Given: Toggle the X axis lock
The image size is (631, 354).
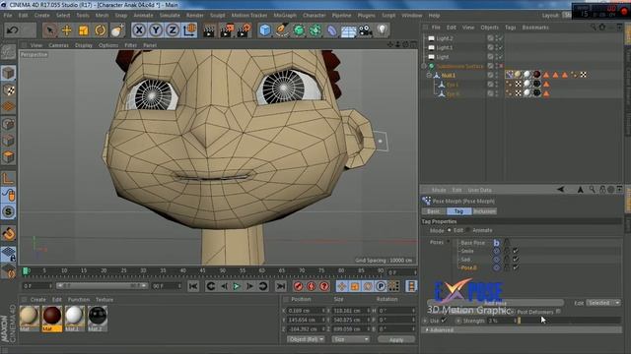Looking at the screenshot, I should coord(139,30).
